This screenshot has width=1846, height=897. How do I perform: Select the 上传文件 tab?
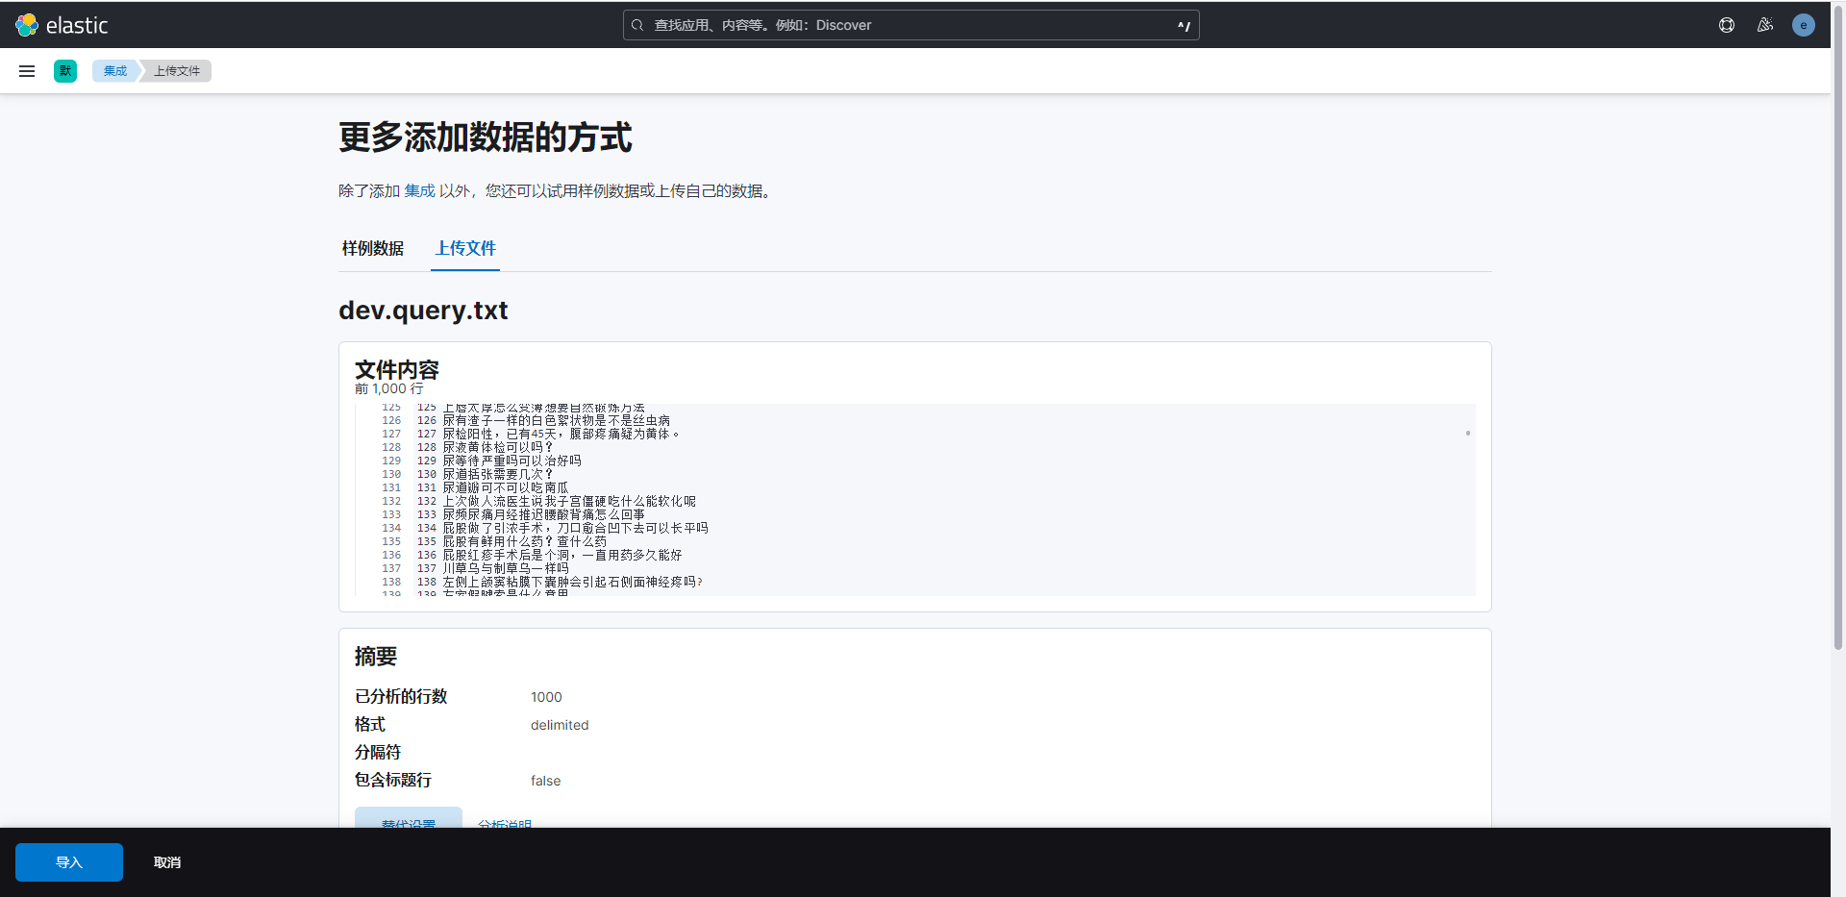click(465, 249)
